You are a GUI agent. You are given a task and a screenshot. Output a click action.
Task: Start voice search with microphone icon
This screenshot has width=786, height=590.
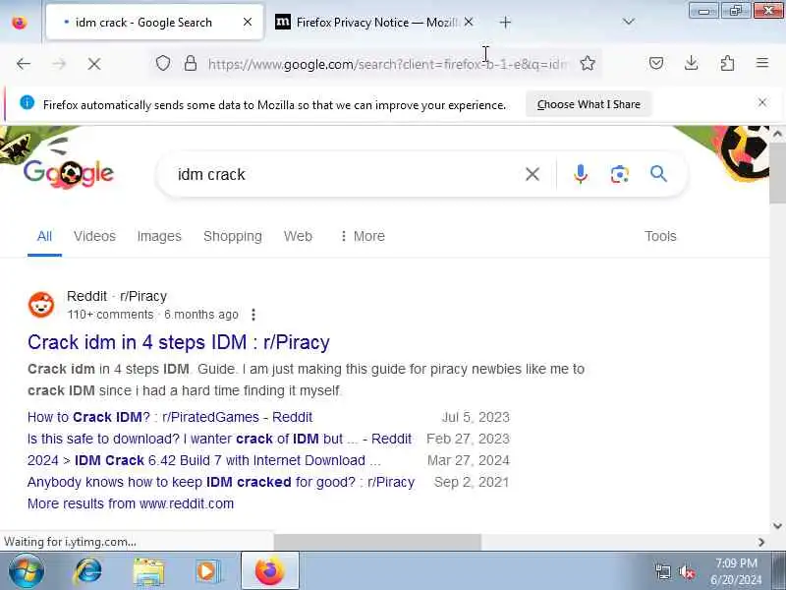(581, 174)
